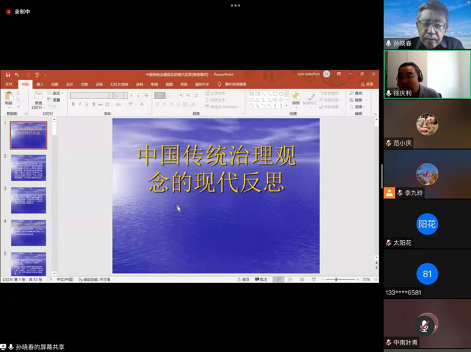This screenshot has height=352, width=471.
Task: Expand the slide Layout dropdown
Action: click(56, 93)
